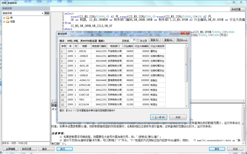Click 刷新 button beside data source dropdown

[x=47, y=13]
